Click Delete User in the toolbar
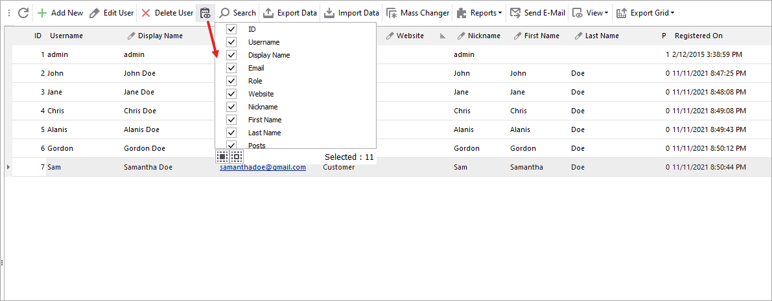772x301 pixels. click(x=167, y=13)
